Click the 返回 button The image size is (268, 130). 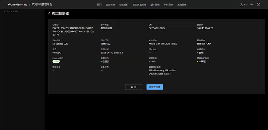point(133,87)
